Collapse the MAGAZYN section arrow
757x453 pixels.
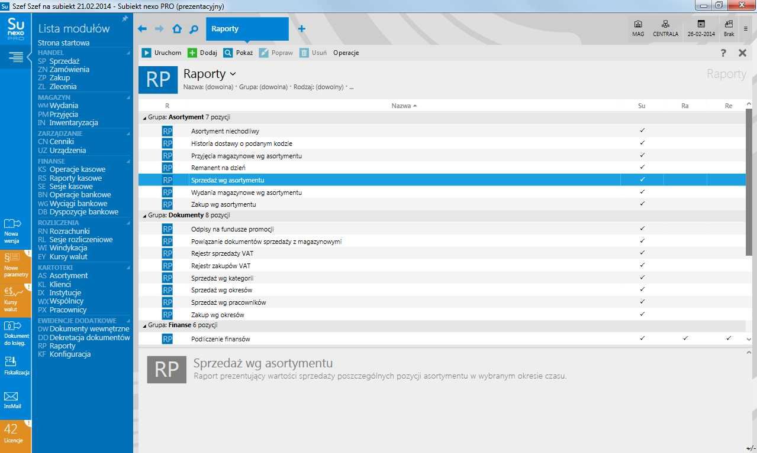tap(128, 97)
